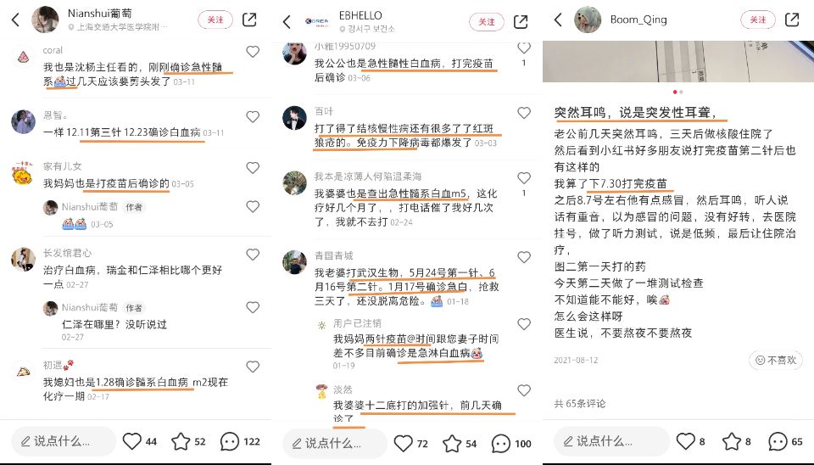Screen dimensions: 814x465
Task: Toggle the heart on 恩智's comment
Action: coord(253,117)
